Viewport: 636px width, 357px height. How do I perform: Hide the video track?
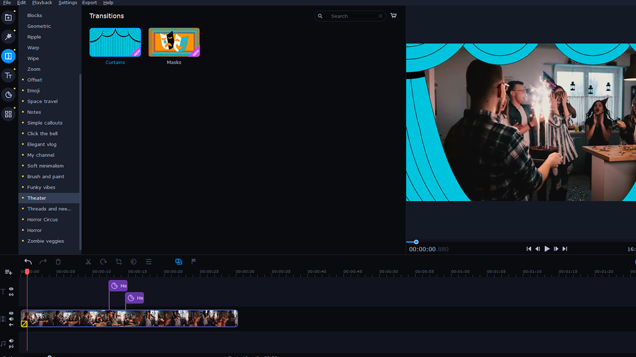[x=11, y=313]
